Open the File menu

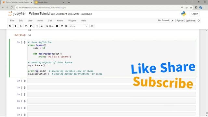pos(12,20)
